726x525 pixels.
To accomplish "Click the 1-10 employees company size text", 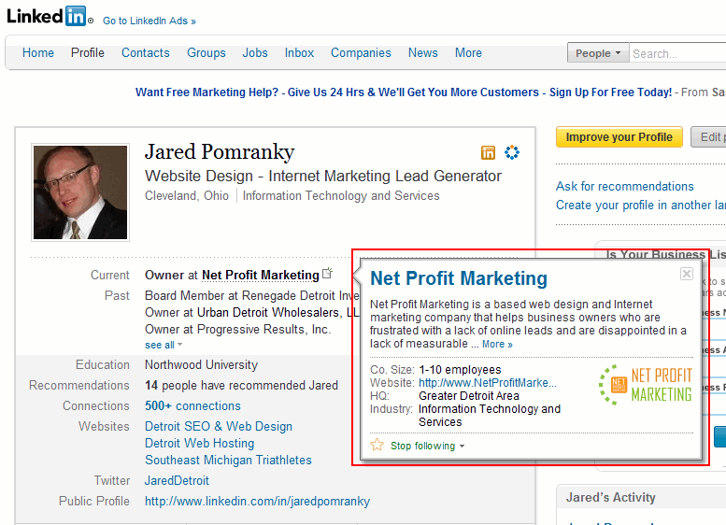I will pyautogui.click(x=460, y=370).
